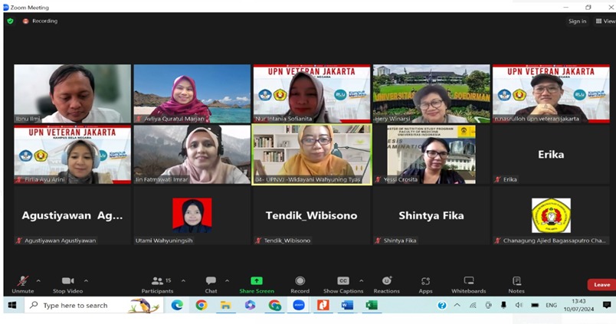
Task: Stop Video camera button
Action: pos(69,282)
